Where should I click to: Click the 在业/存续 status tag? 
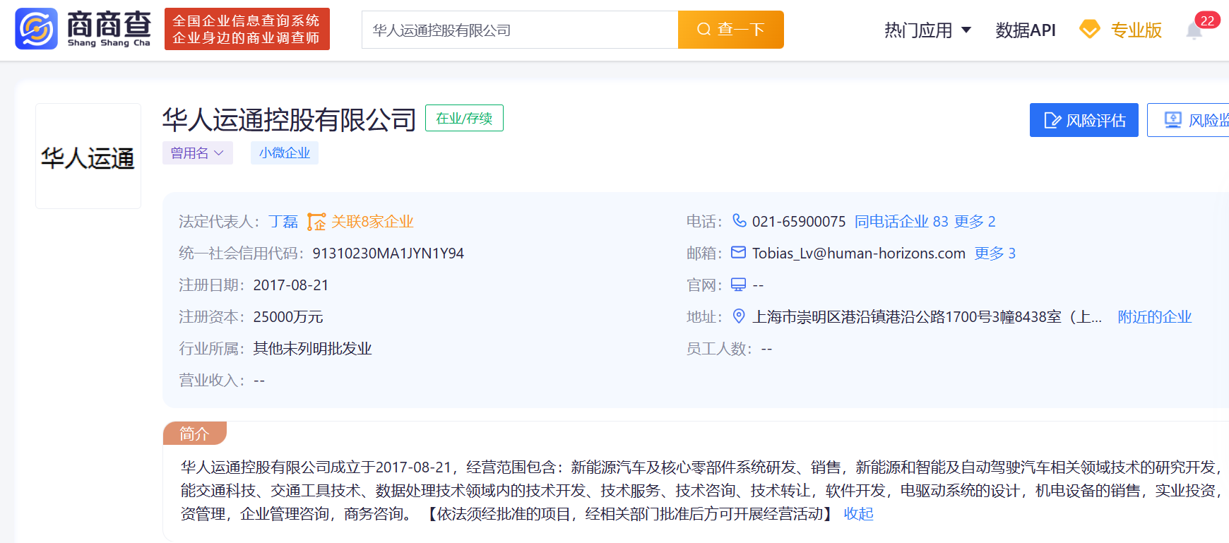click(x=464, y=118)
